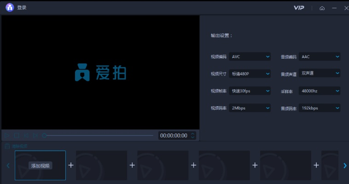Click the playback progress slider handle

coord(44,135)
